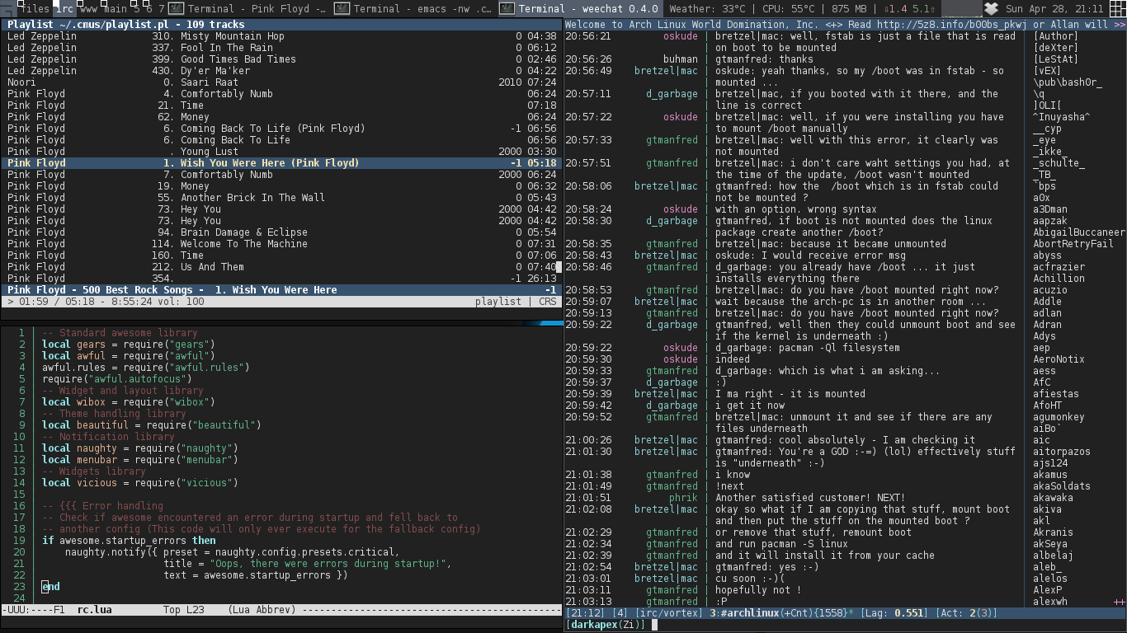Click the Terminal emacs task icon
Image resolution: width=1127 pixels, height=633 pixels.
[x=342, y=9]
